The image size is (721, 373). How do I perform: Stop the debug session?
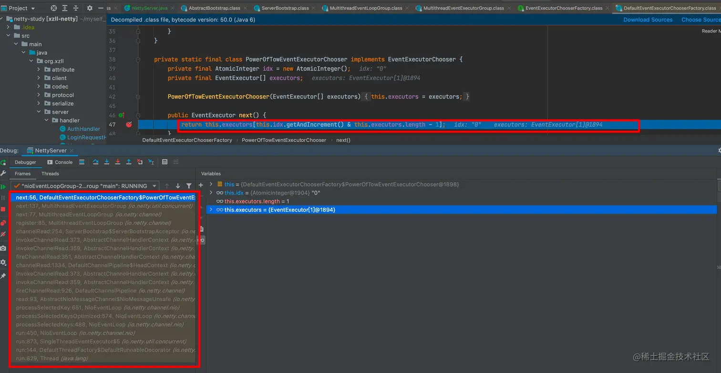[3, 209]
